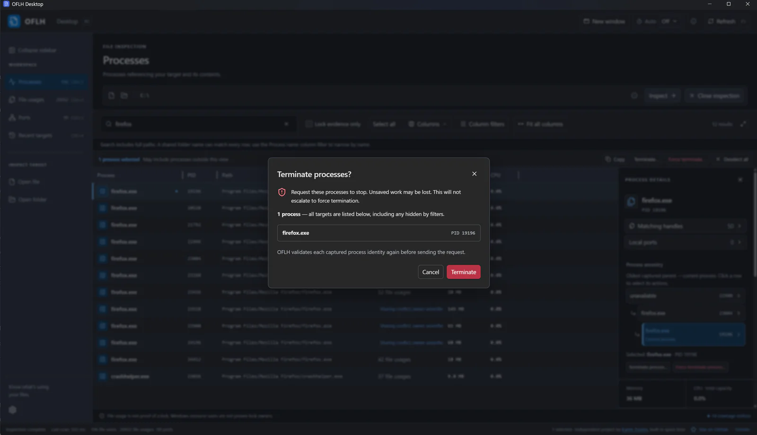Open Recent targets in sidebar
Image resolution: width=757 pixels, height=435 pixels.
[x=46, y=135]
